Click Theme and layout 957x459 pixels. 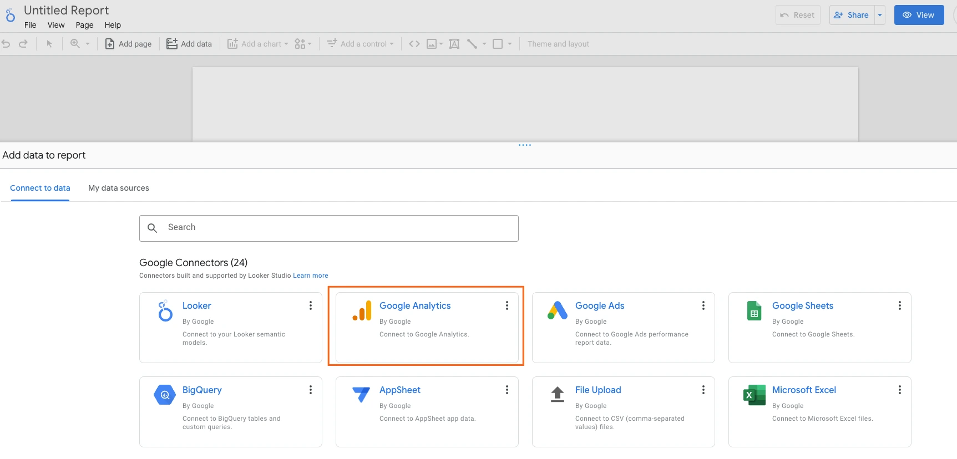[558, 44]
